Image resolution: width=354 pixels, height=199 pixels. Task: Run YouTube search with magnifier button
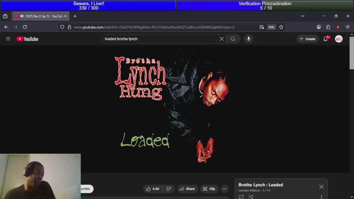coord(233,39)
